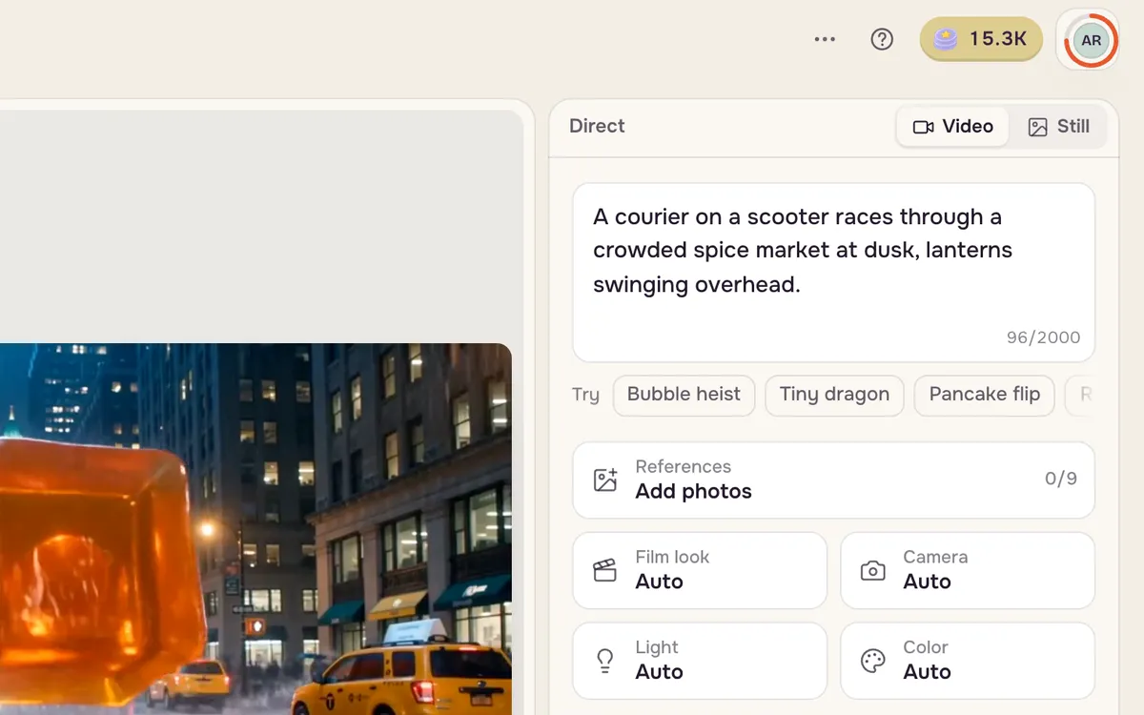Switch to the Still tab
1144x715 pixels.
[x=1058, y=127]
